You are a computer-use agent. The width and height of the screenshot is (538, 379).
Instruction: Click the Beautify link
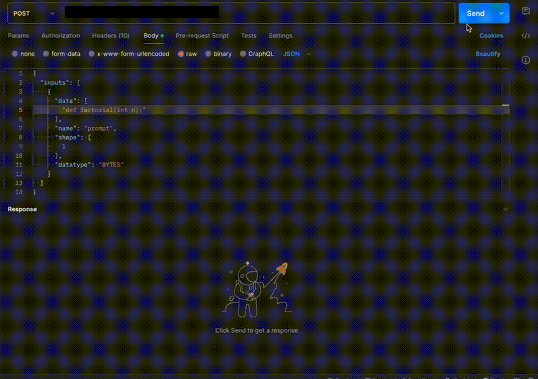coord(487,54)
